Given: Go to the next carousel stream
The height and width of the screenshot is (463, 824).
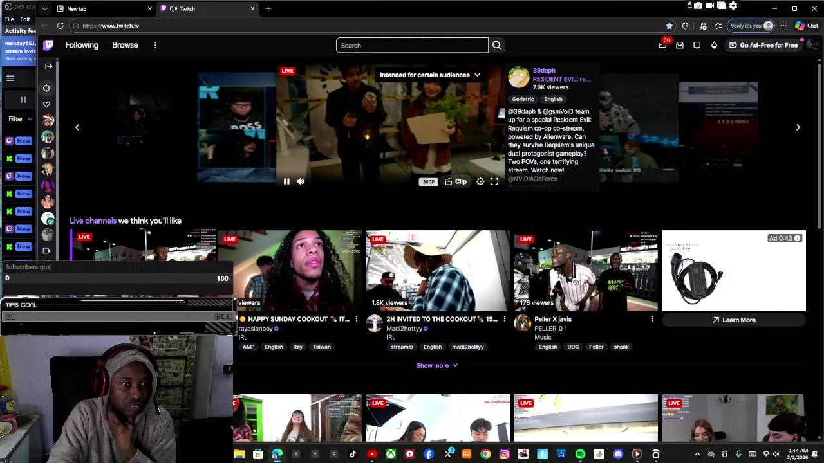Looking at the screenshot, I should [798, 127].
